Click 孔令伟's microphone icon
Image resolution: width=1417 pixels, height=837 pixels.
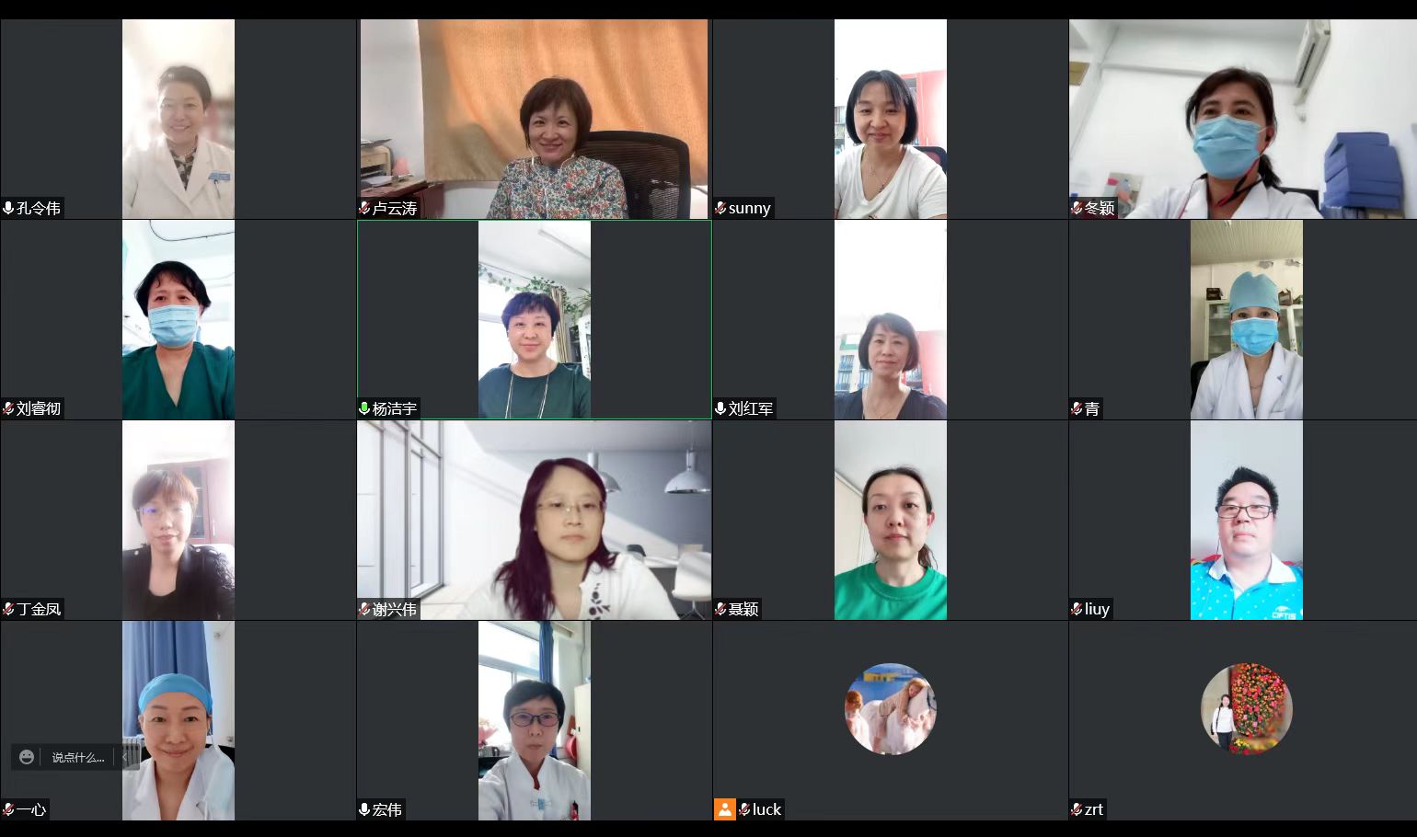pyautogui.click(x=8, y=208)
